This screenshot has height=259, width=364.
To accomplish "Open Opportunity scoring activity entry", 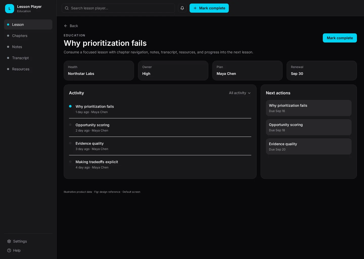I will (160, 127).
